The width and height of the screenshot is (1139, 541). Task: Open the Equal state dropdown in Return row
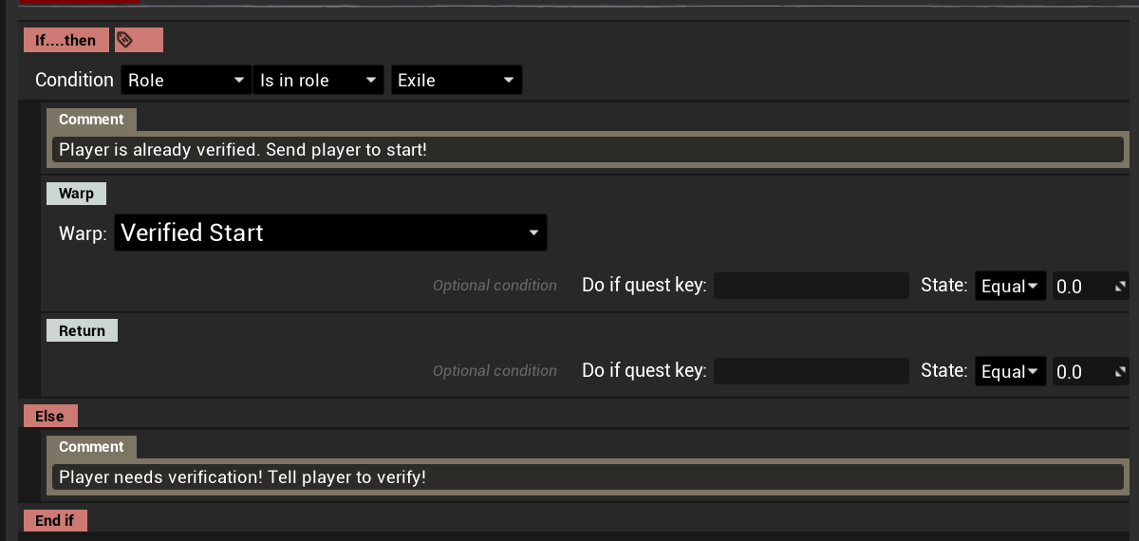[x=1009, y=372]
